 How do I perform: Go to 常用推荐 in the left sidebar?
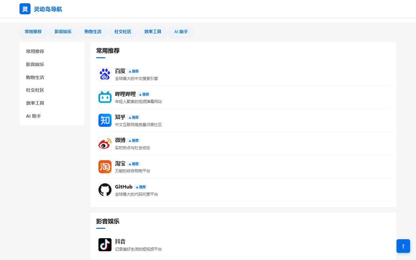coord(52,51)
